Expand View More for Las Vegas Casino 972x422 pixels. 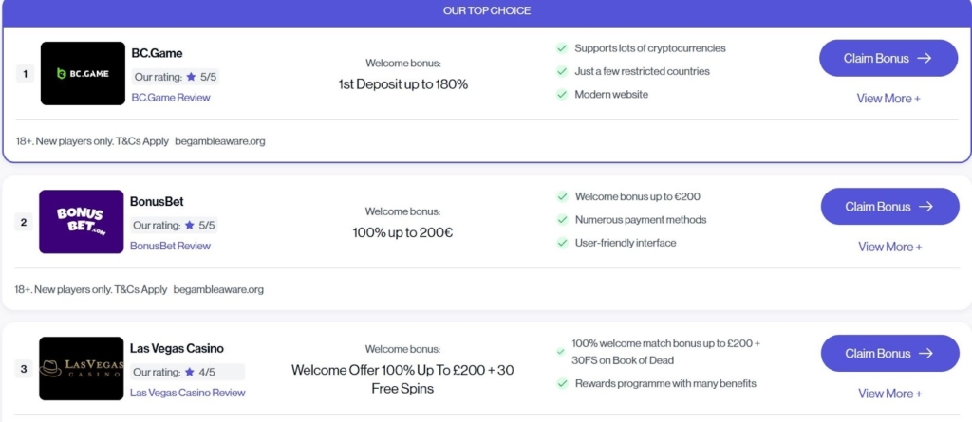coord(889,394)
